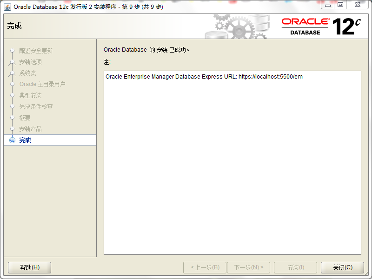Click the Oracle Database 12c logo
The image size is (372, 279).
[321, 27]
